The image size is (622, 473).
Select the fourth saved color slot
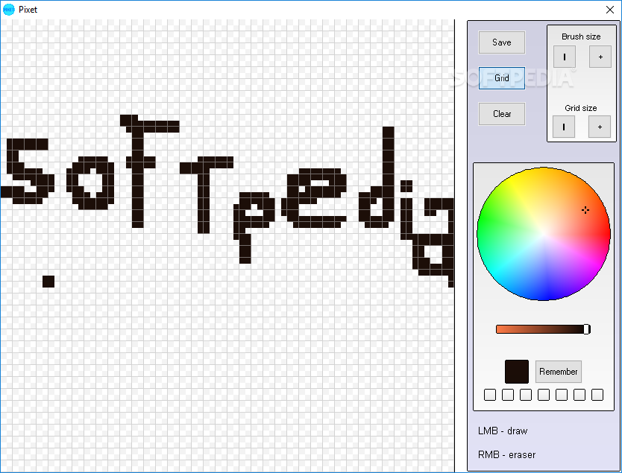[544, 395]
